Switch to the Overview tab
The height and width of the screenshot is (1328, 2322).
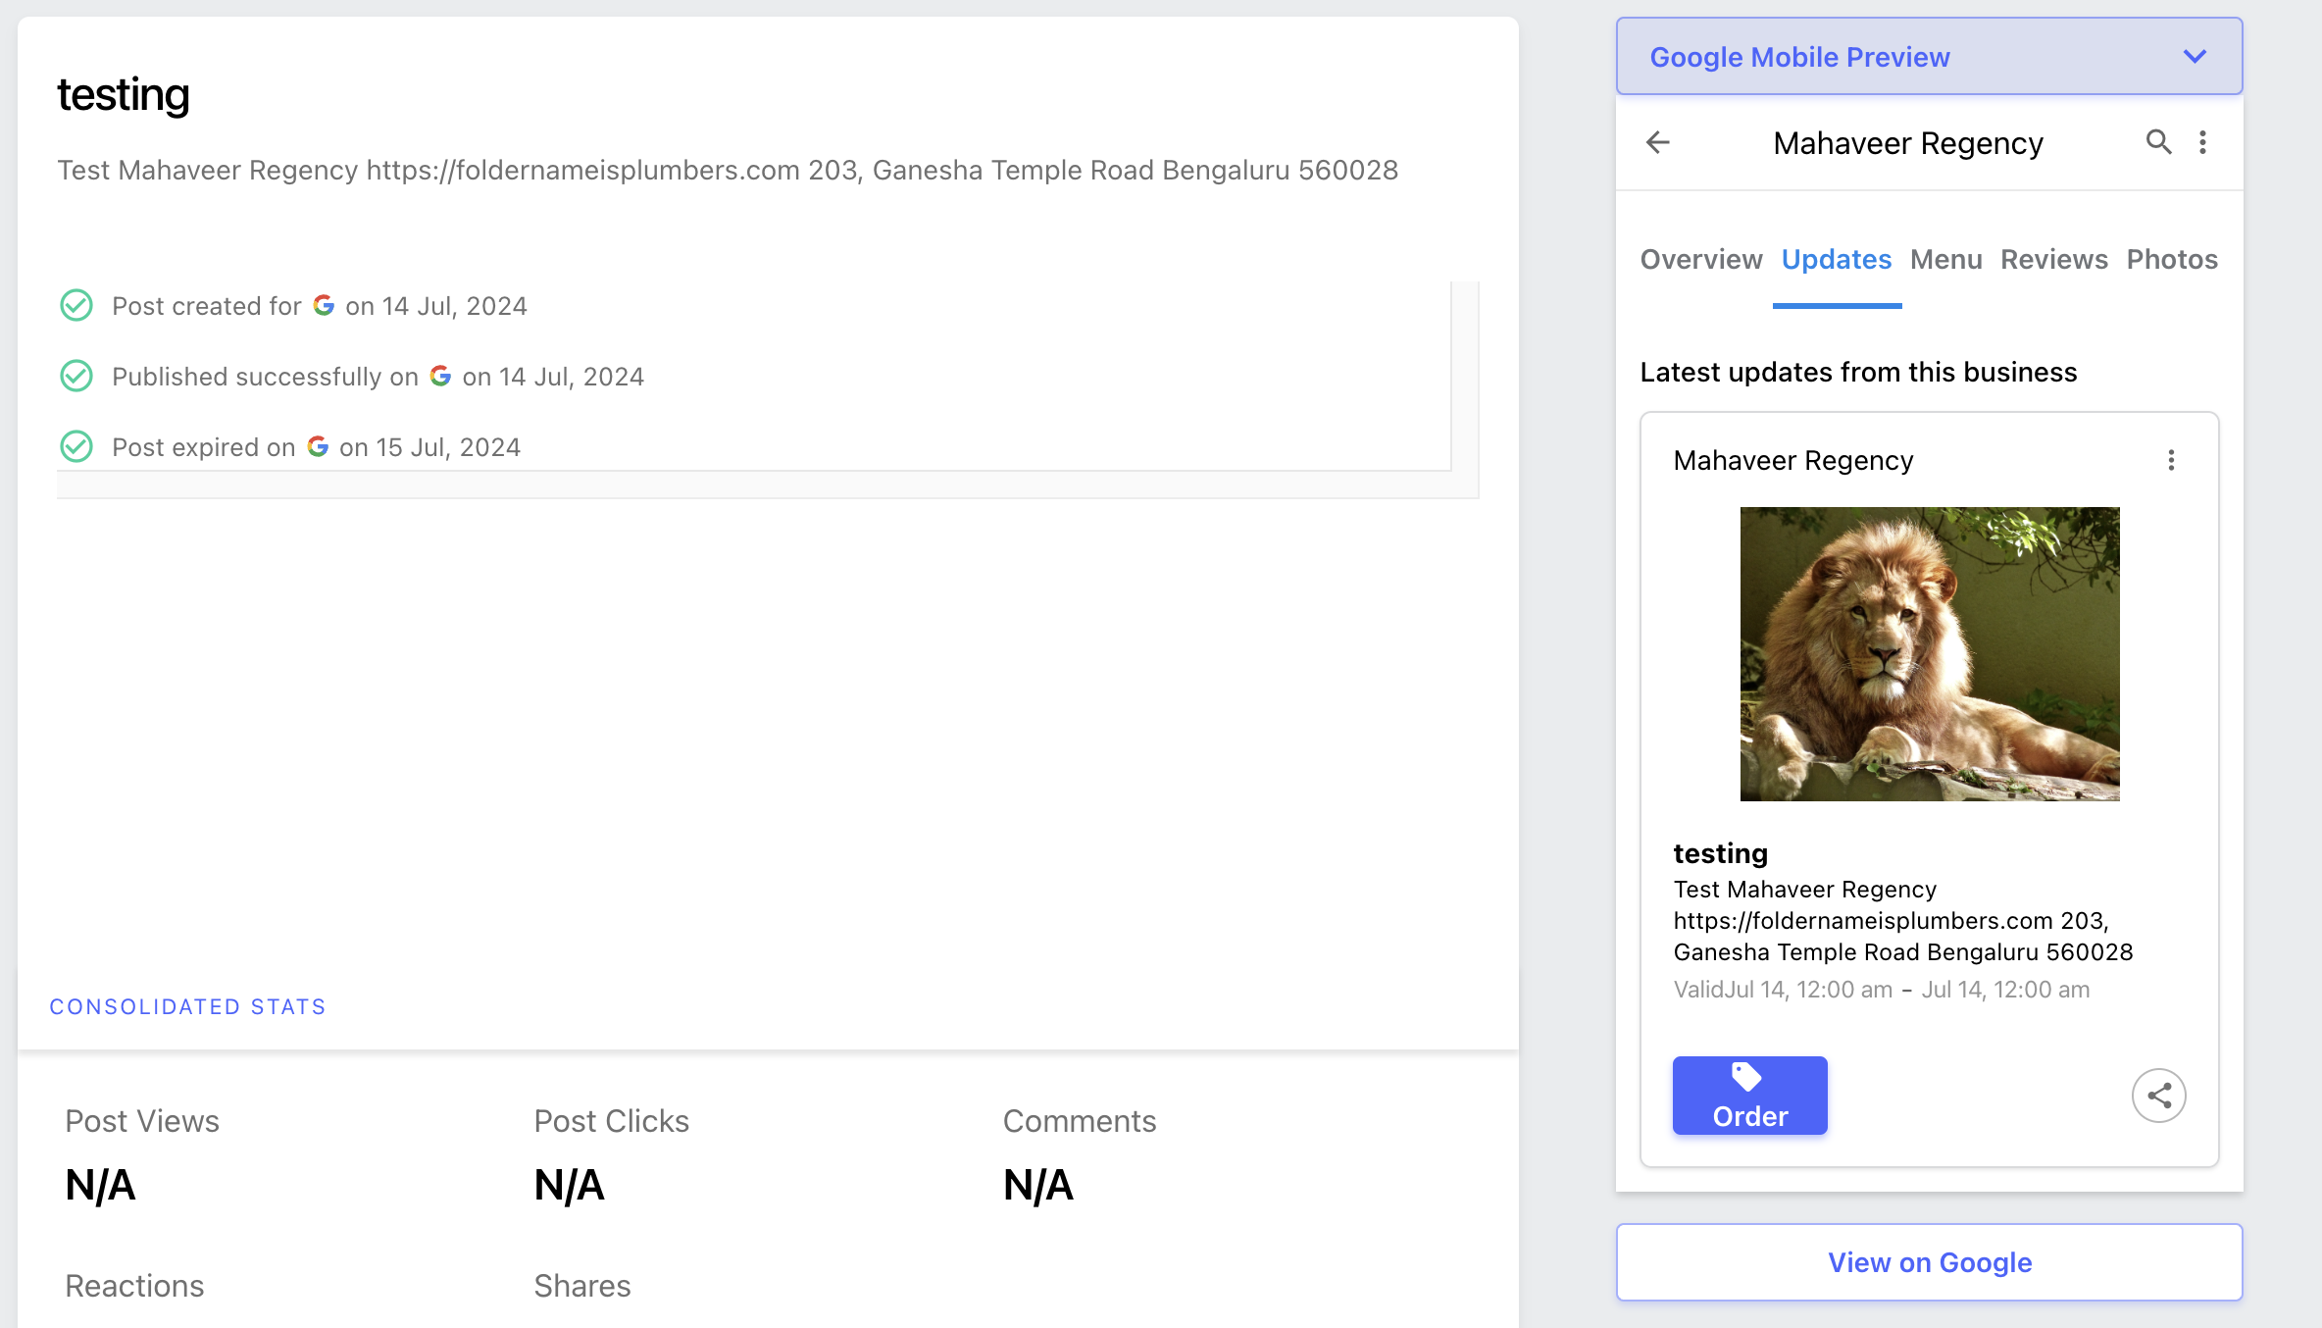pos(1701,259)
